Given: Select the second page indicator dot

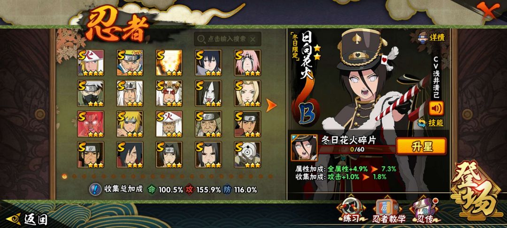Looking at the screenshot, I should [x=74, y=176].
